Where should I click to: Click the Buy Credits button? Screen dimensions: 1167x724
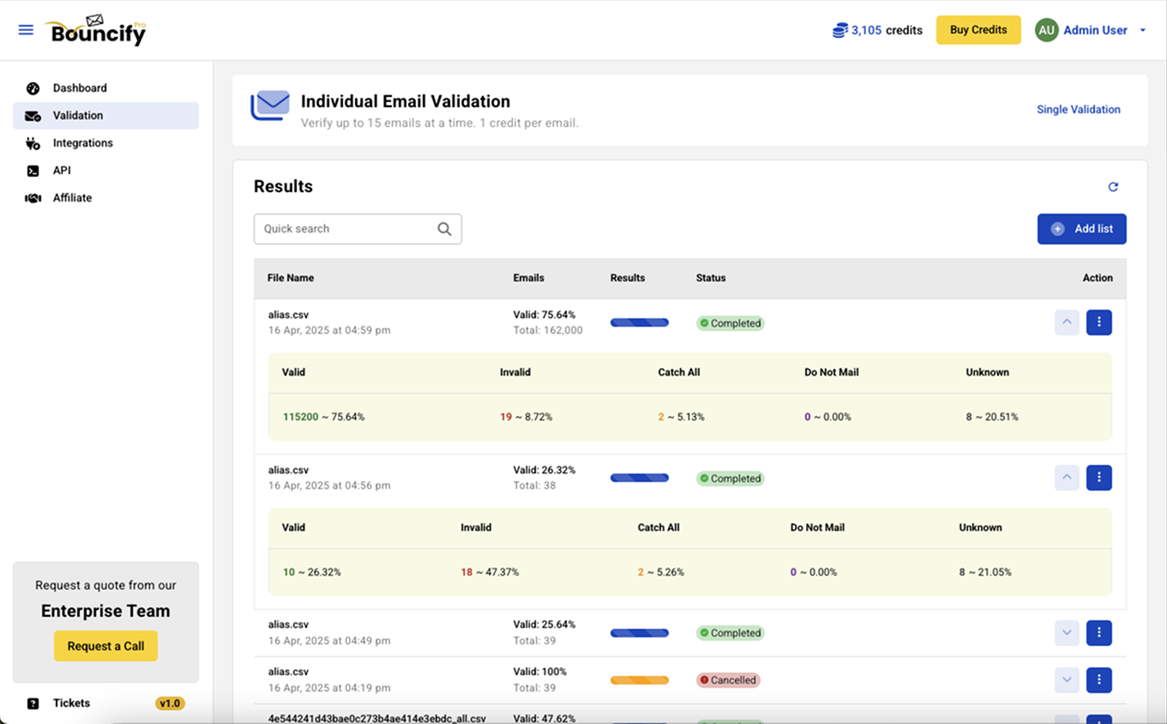click(x=978, y=30)
